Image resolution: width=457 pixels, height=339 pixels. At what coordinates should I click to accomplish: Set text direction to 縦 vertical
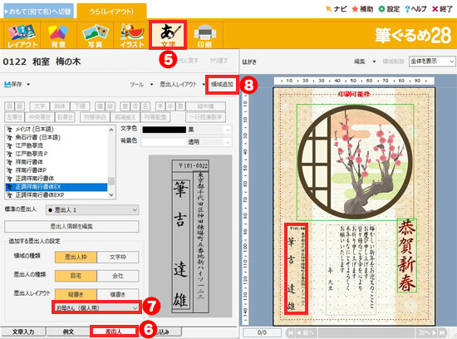click(x=111, y=106)
